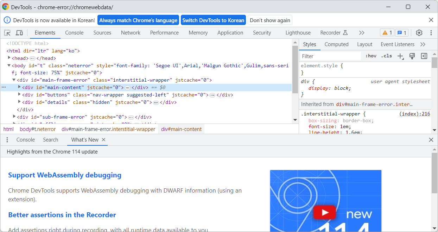438x232 pixels.
Task: Click the info icon in the language infobar
Action: coord(7,20)
